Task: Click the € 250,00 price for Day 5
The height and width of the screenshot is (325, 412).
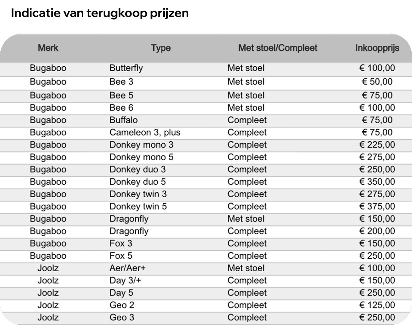Action: tap(377, 292)
